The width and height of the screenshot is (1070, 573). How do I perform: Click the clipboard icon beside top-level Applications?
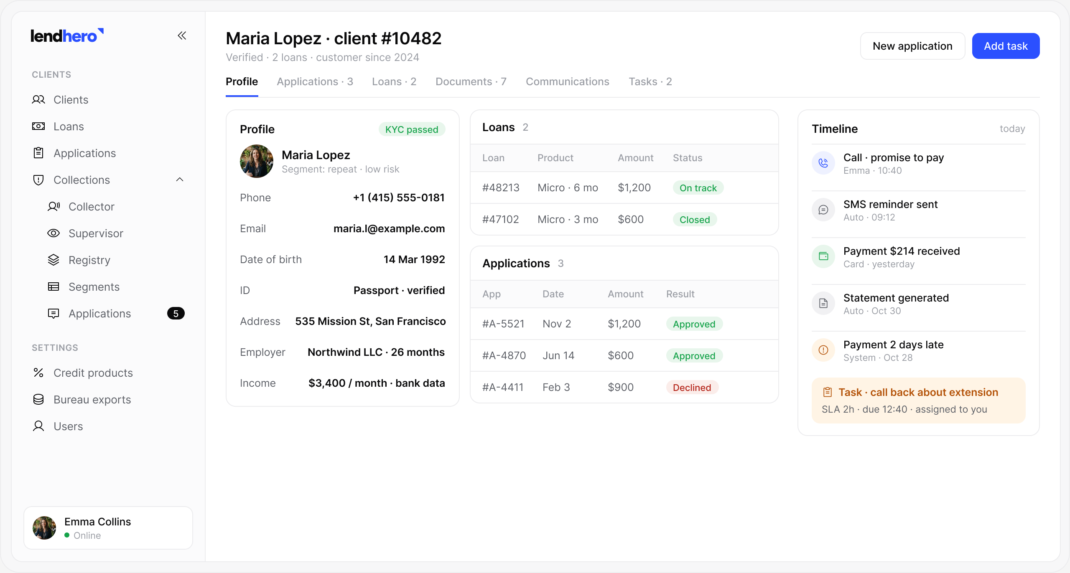point(38,153)
